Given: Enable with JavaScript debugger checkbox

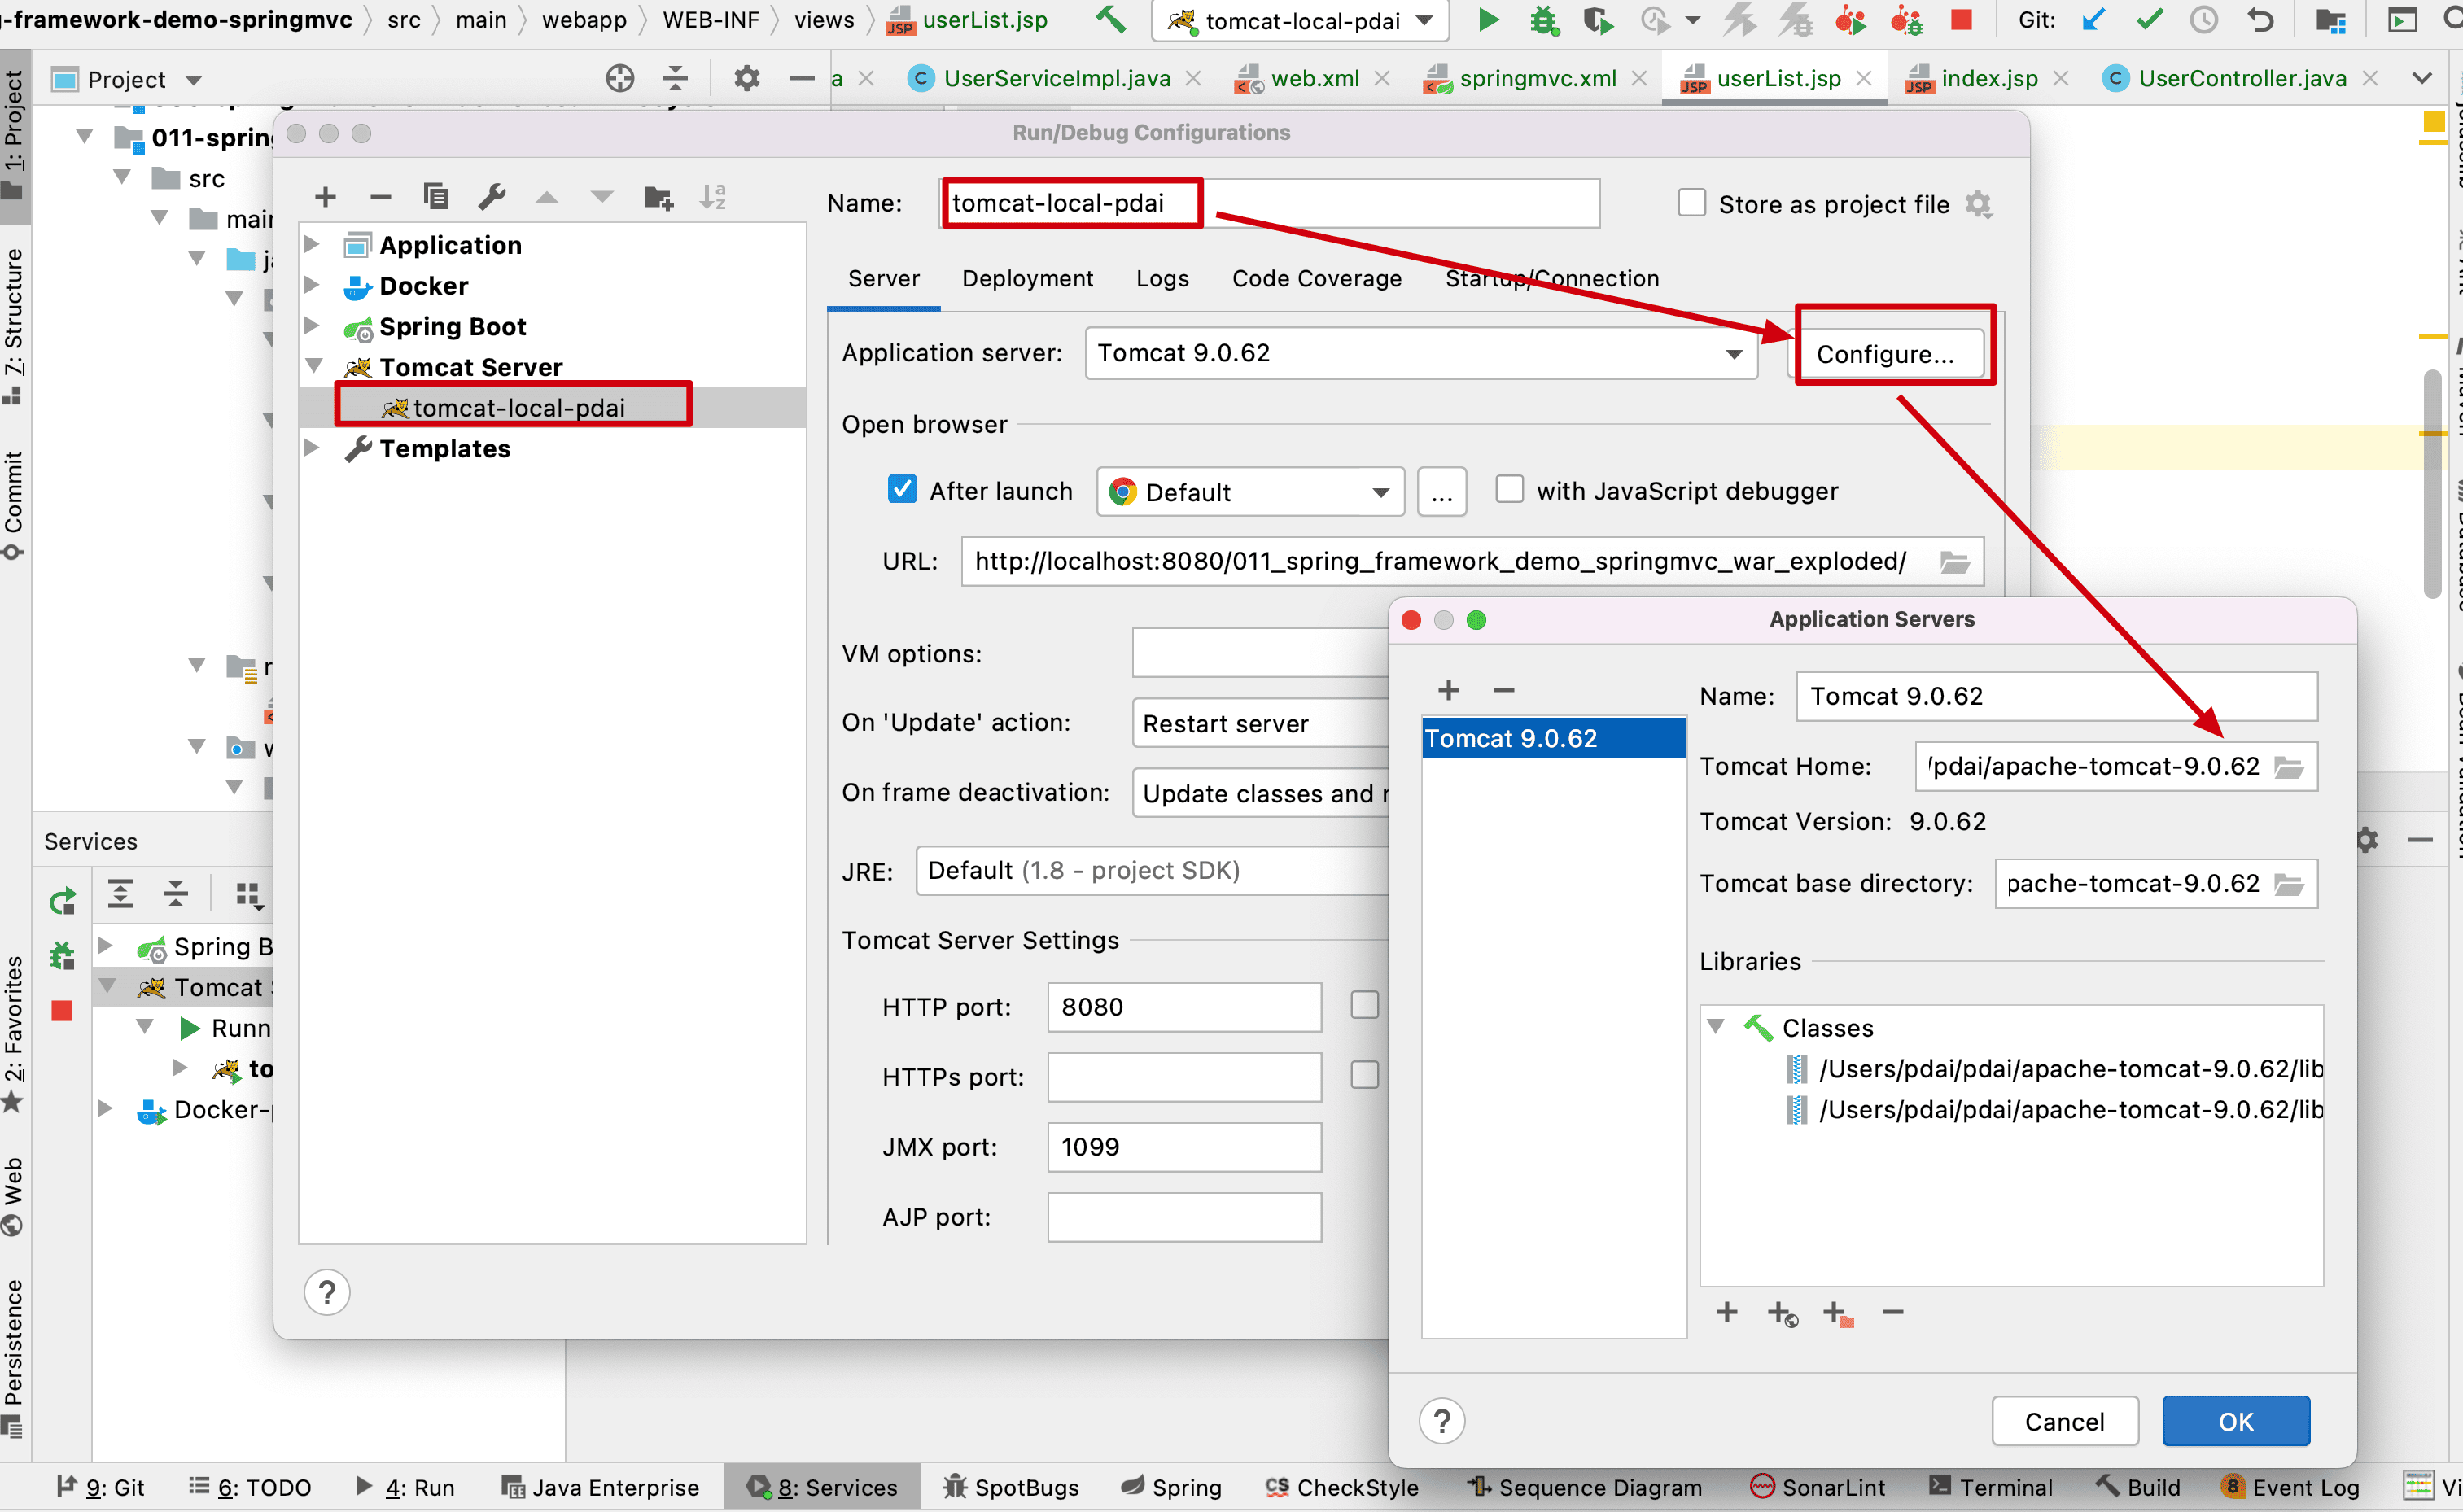Looking at the screenshot, I should pos(1509,490).
